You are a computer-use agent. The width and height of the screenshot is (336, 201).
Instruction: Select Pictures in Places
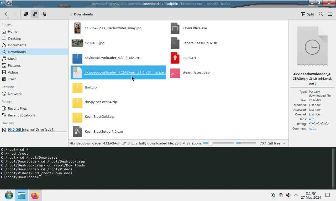[x=34, y=65]
